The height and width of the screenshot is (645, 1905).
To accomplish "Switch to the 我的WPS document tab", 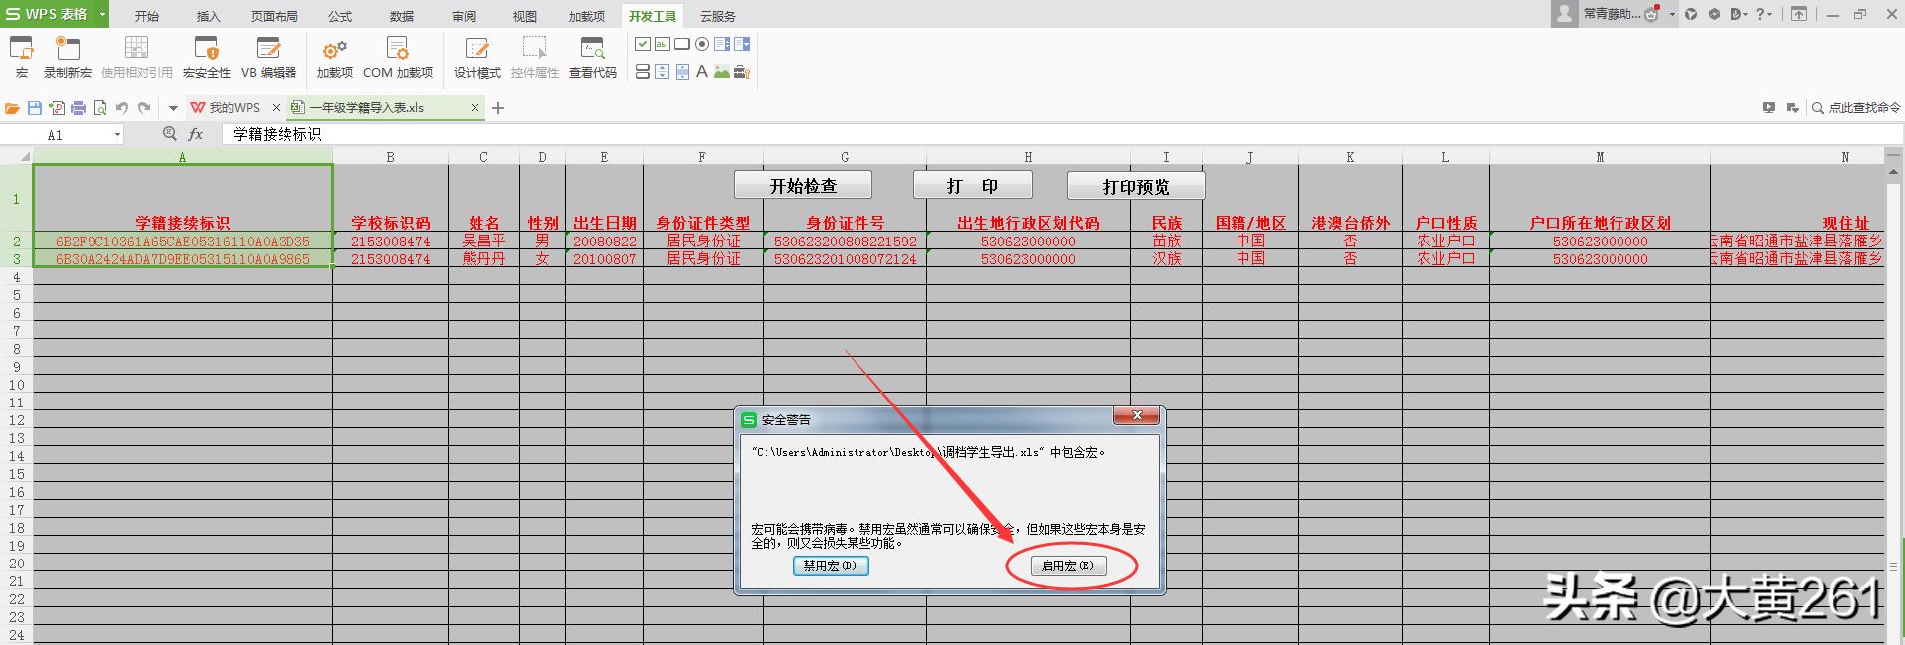I will point(235,108).
